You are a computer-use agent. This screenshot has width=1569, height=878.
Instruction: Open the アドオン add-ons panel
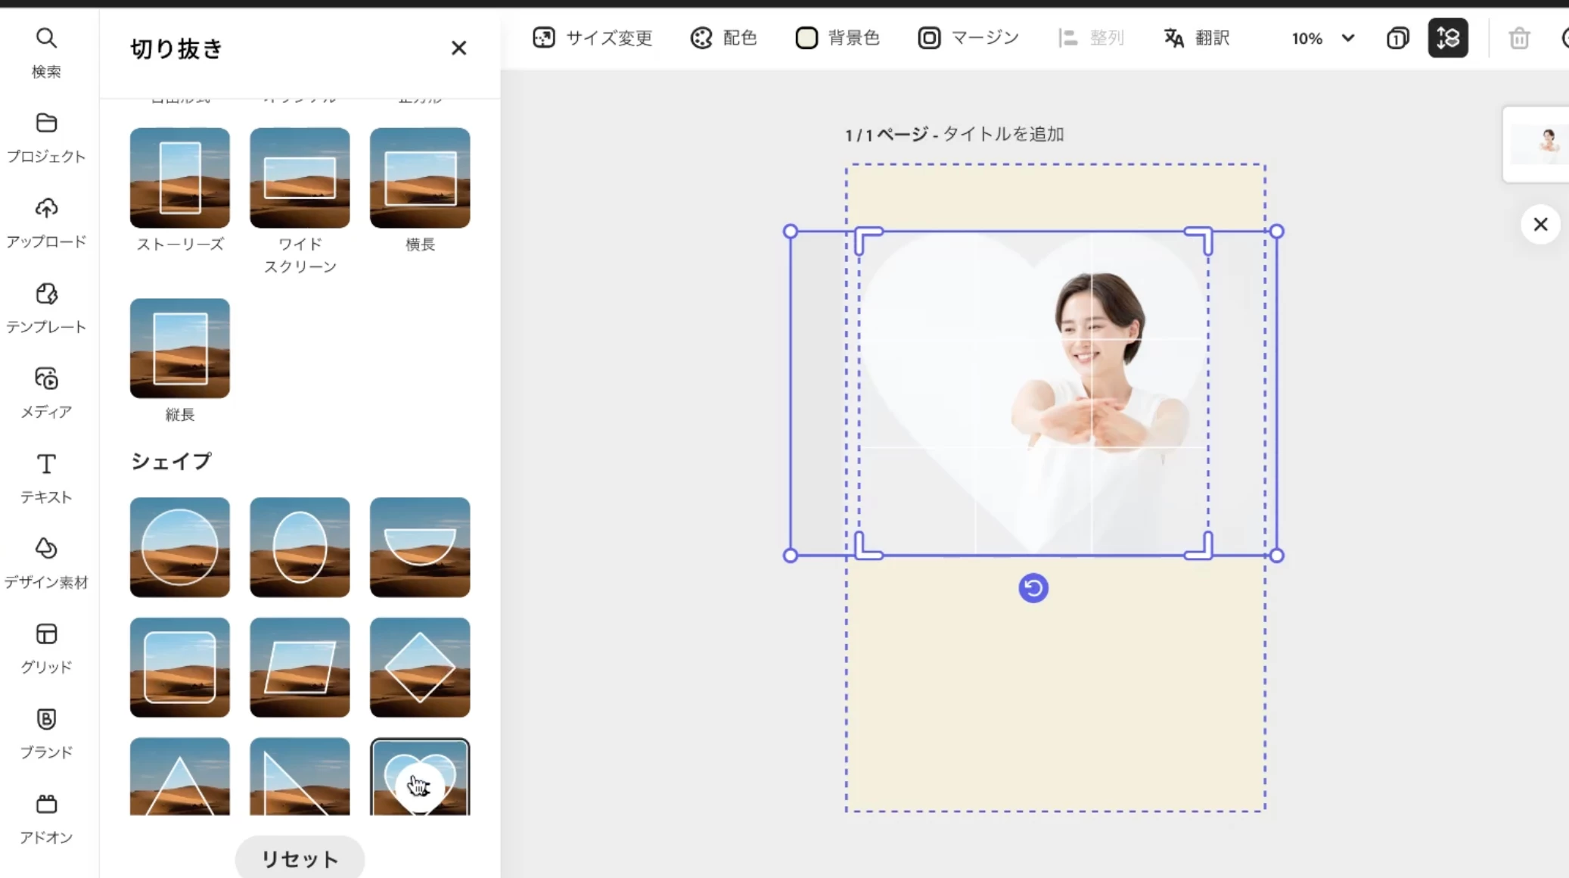[46, 818]
